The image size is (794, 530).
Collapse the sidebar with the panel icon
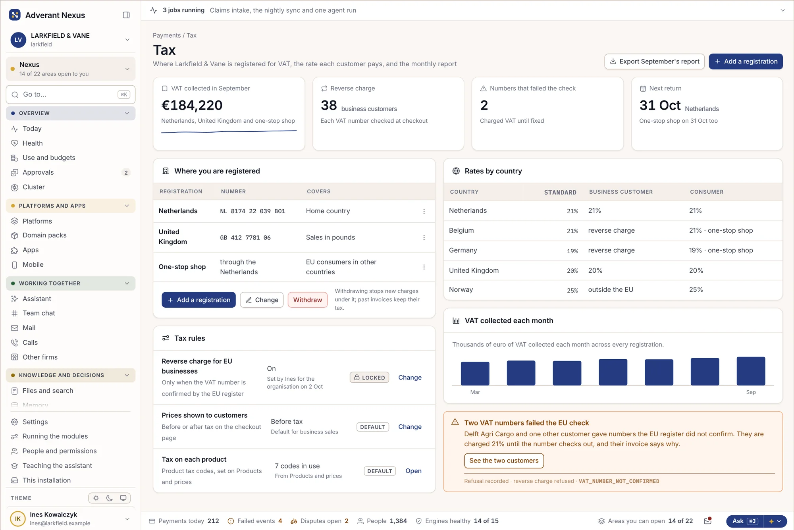126,15
